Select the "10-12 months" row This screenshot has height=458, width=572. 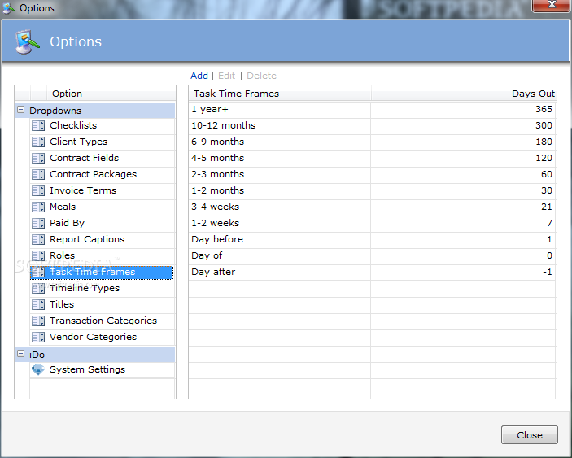click(x=373, y=126)
